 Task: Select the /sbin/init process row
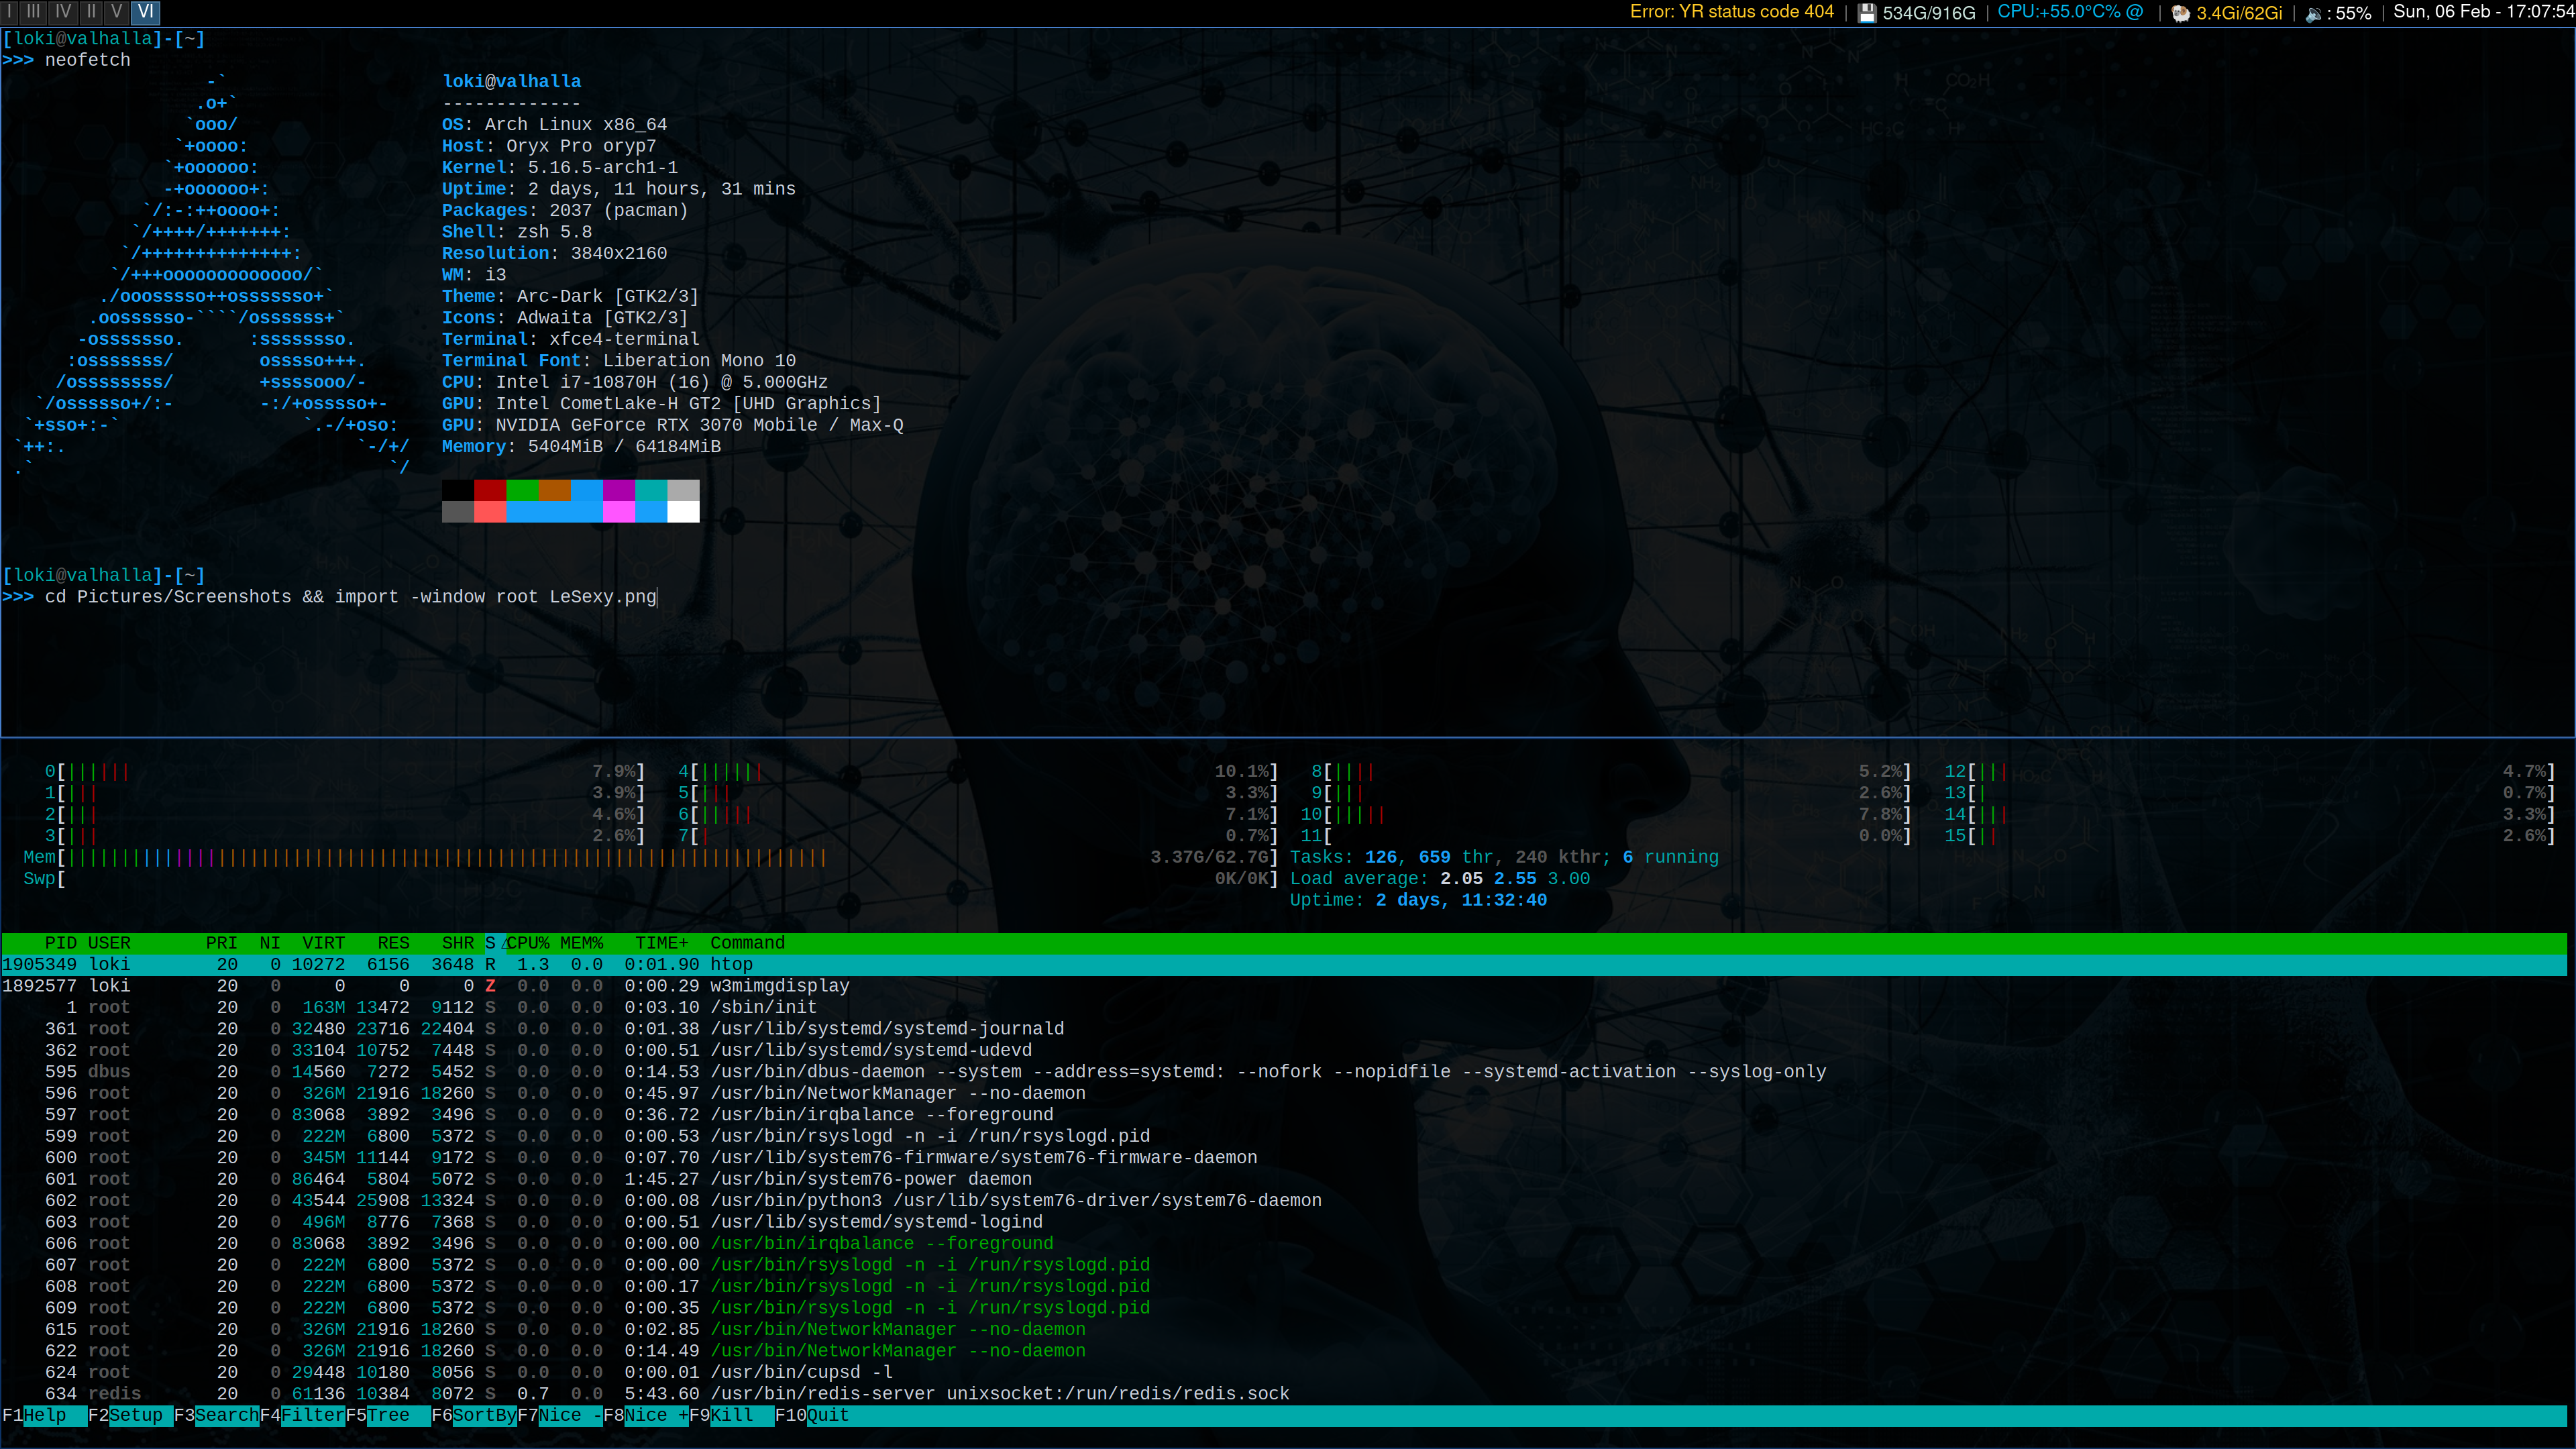coord(1284,1007)
